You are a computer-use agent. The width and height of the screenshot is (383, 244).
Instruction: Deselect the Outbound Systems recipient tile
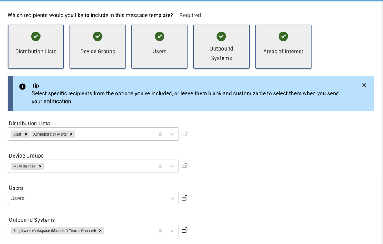pyautogui.click(x=221, y=46)
